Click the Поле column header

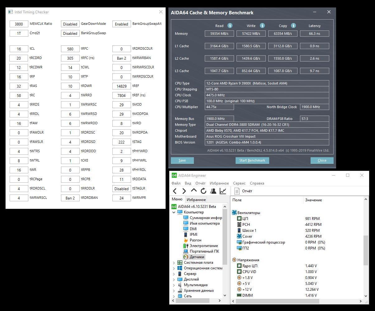pos(267,200)
